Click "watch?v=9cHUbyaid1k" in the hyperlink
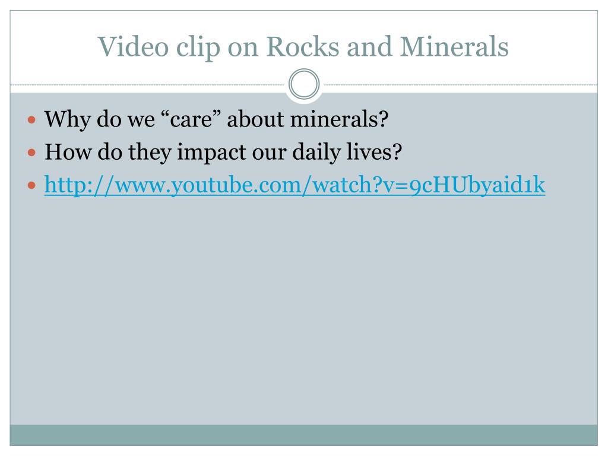The height and width of the screenshot is (456, 608). pos(429,185)
